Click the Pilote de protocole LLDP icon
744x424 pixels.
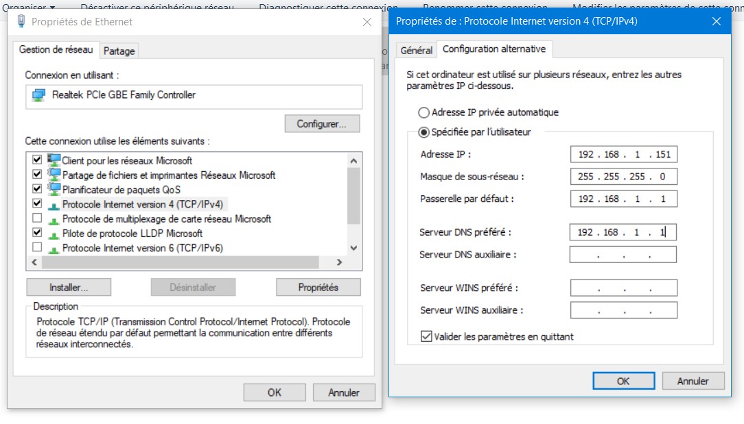(54, 234)
